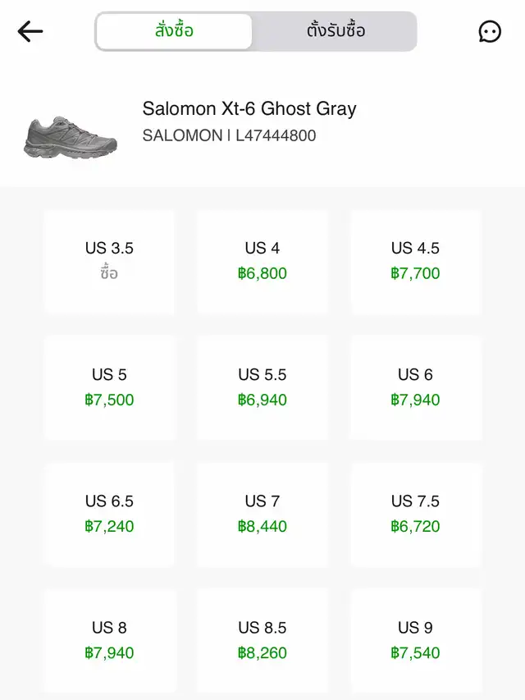This screenshot has height=700, width=525.
Task: Choose size US 9 at ฿7,540
Action: click(x=416, y=640)
